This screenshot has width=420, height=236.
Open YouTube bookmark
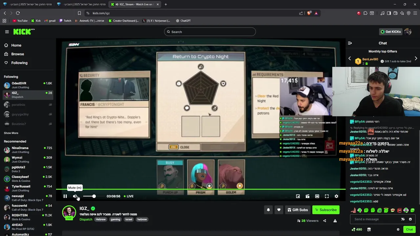point(20,21)
